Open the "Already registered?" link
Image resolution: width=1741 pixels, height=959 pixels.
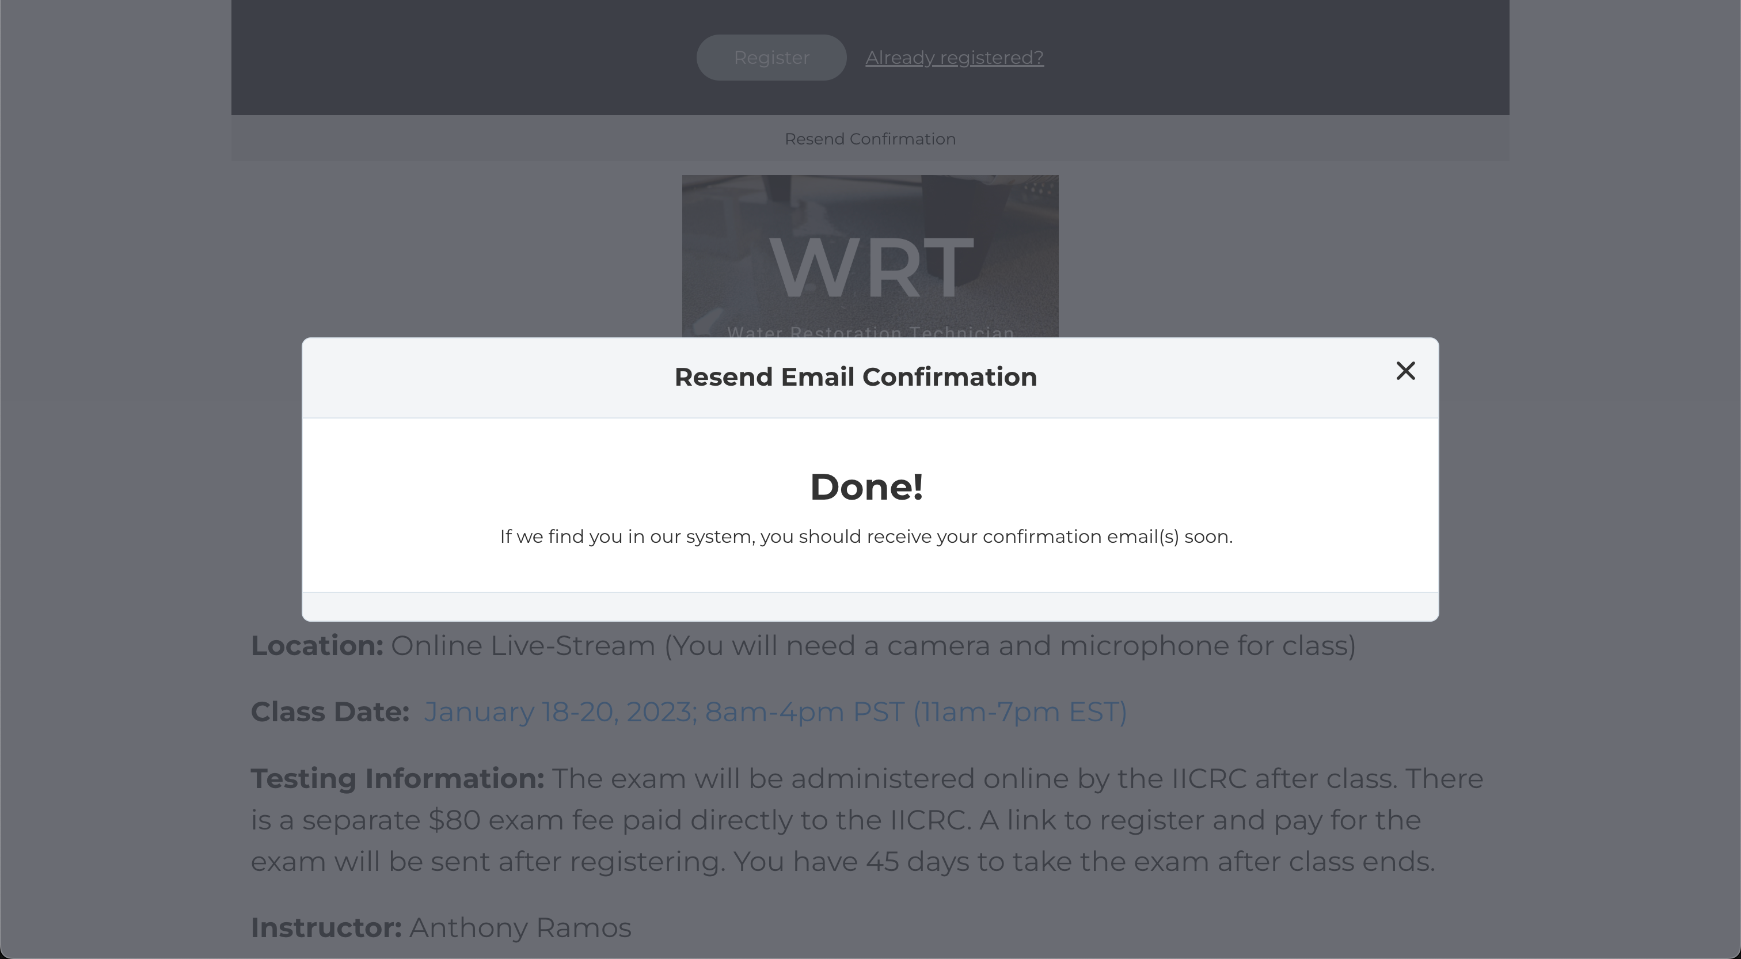(x=955, y=58)
